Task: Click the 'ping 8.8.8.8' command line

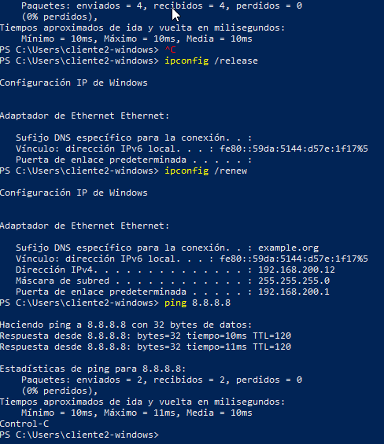Action: pyautogui.click(x=198, y=303)
